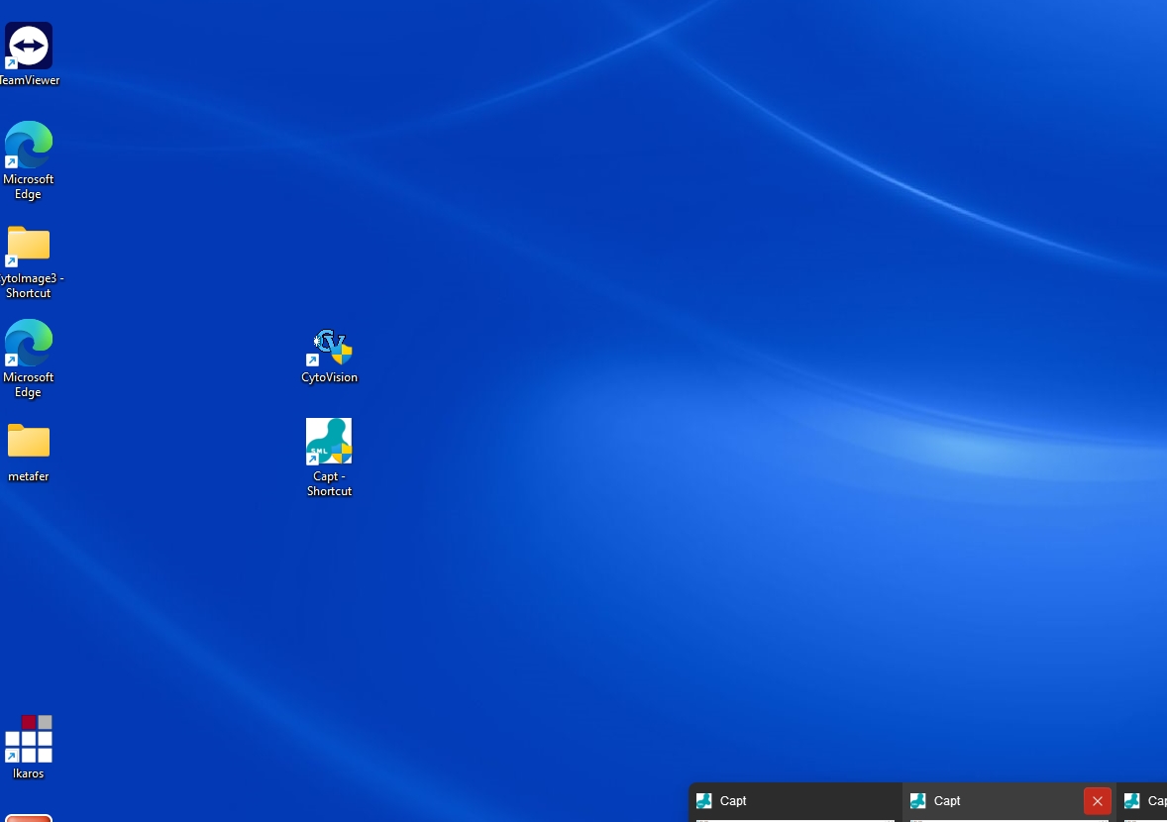This screenshot has height=822, width=1167.
Task: Select the TeamViewer desktop icon
Action: coord(29,46)
